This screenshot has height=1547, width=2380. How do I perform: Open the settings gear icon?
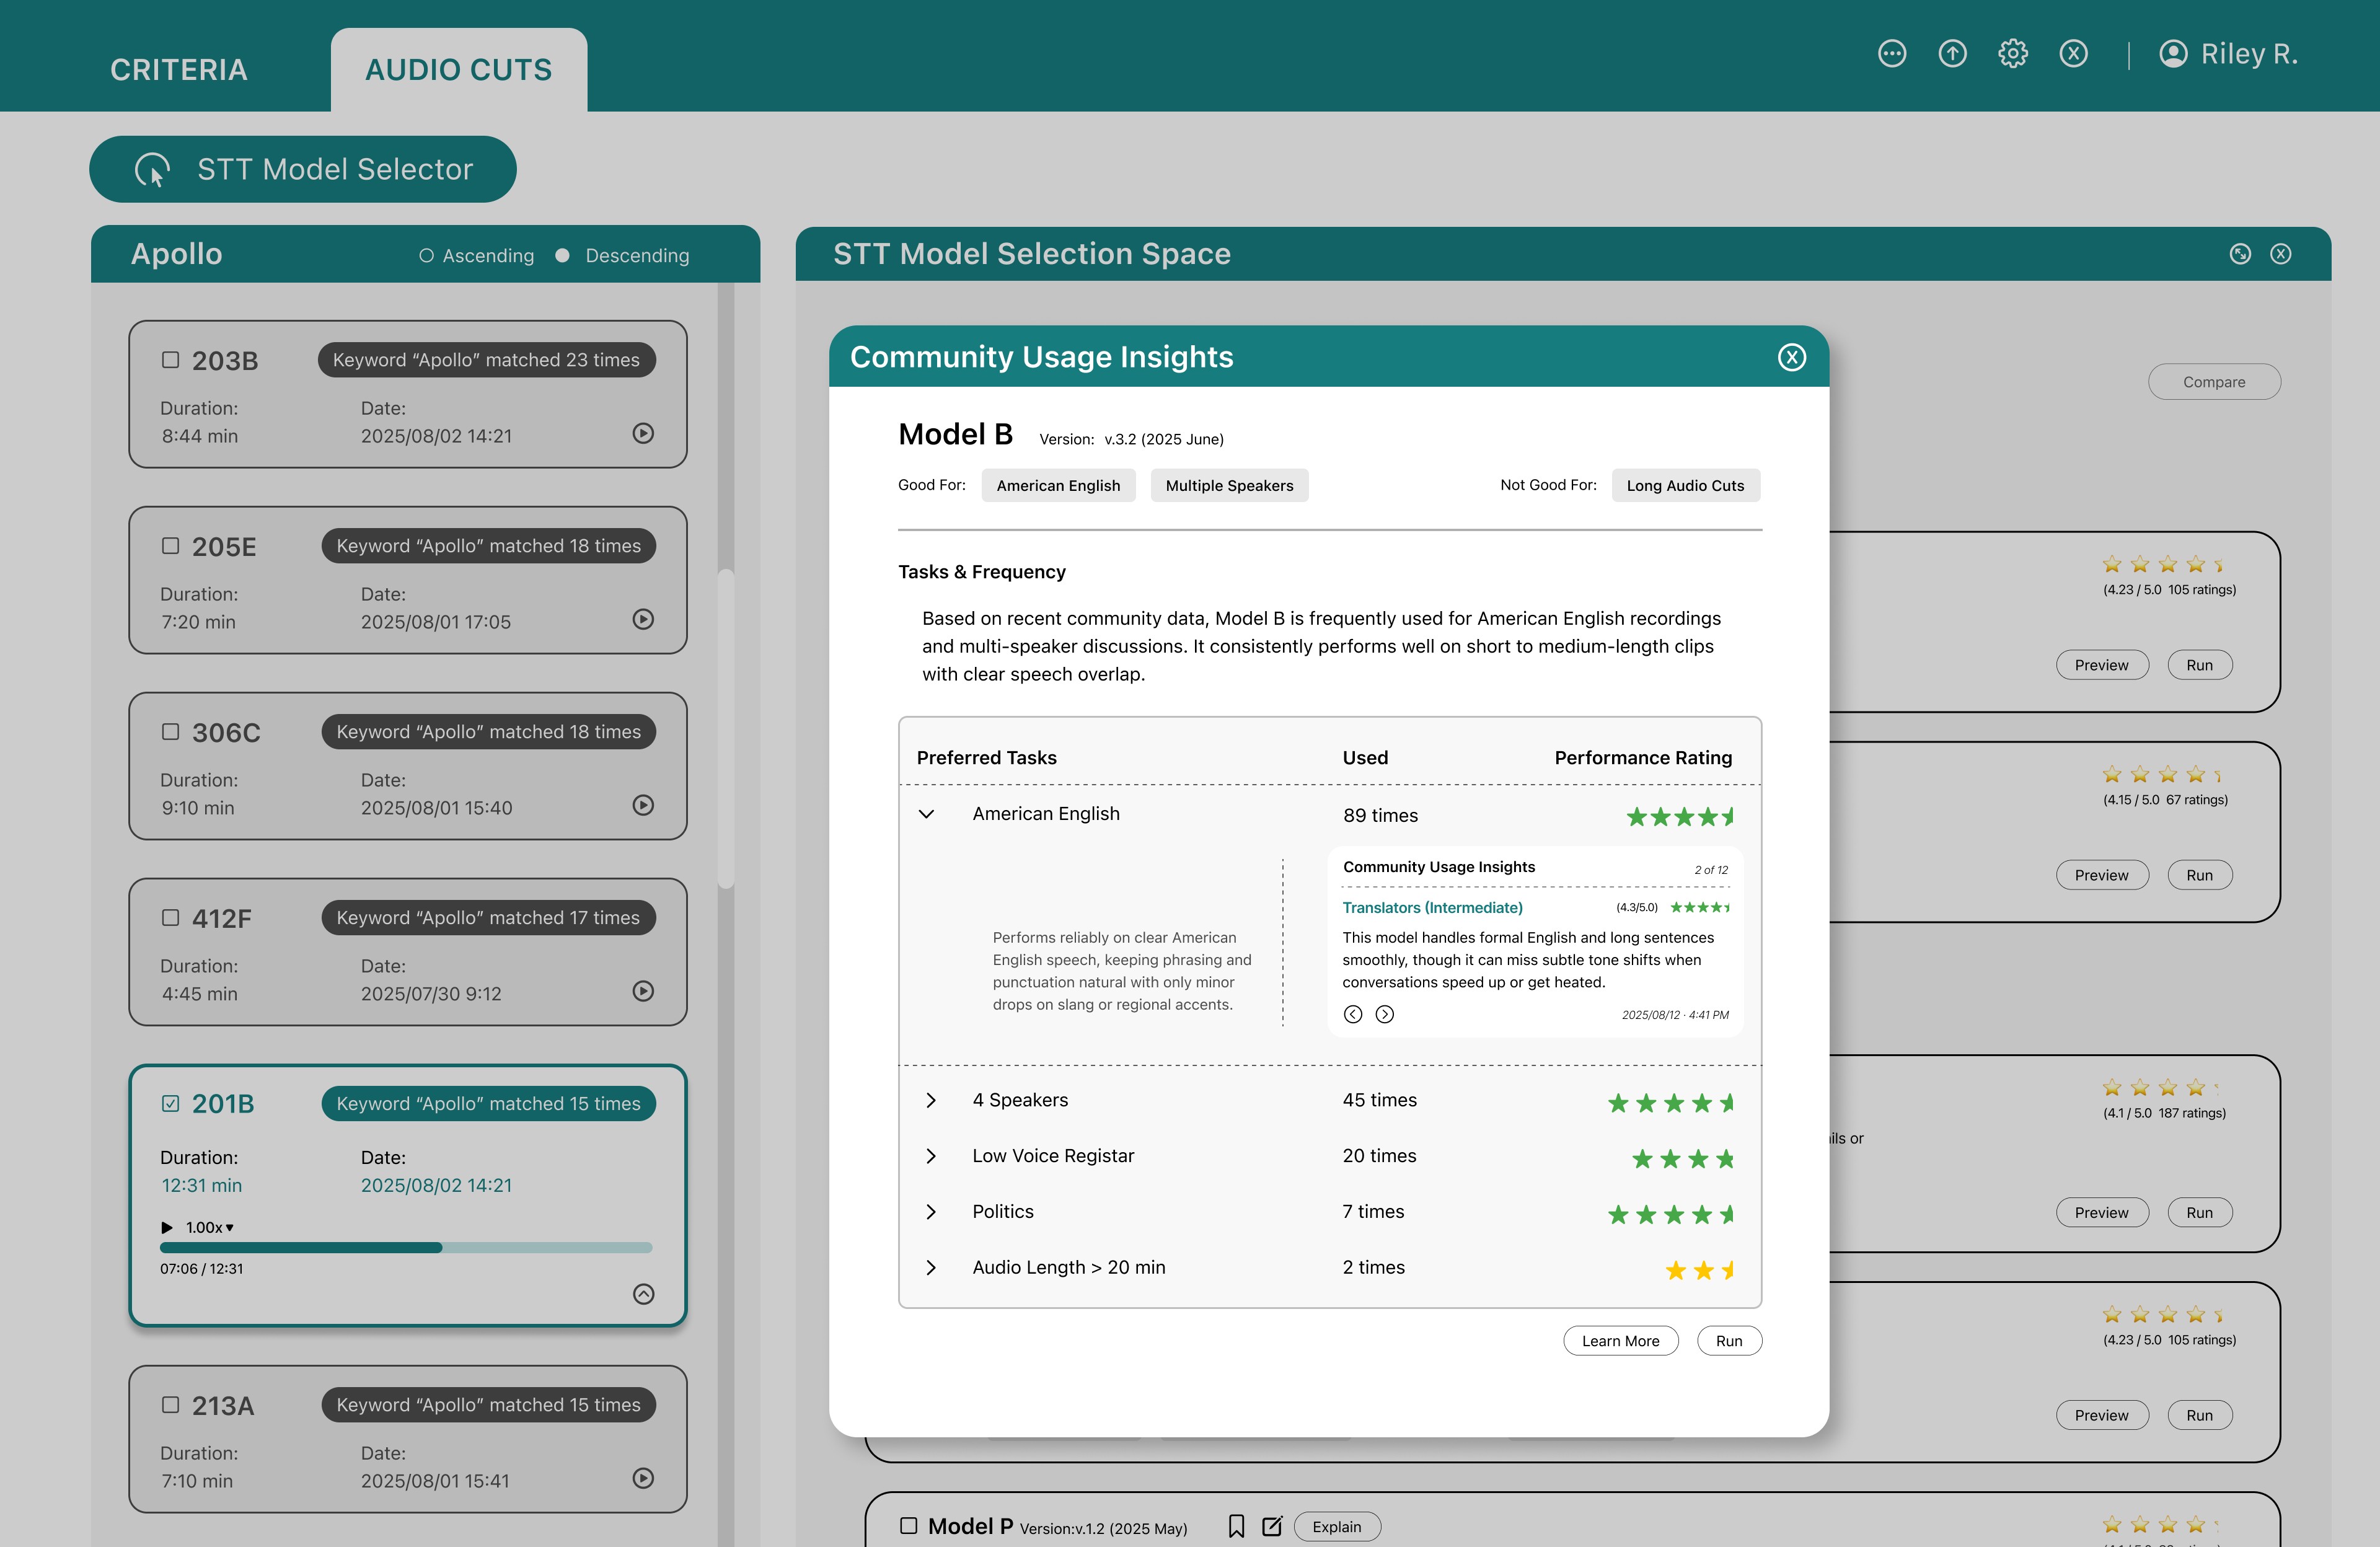[2012, 54]
